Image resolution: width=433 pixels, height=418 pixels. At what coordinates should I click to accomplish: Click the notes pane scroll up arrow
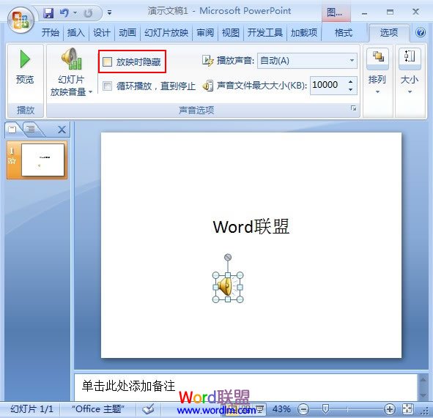[x=423, y=380]
